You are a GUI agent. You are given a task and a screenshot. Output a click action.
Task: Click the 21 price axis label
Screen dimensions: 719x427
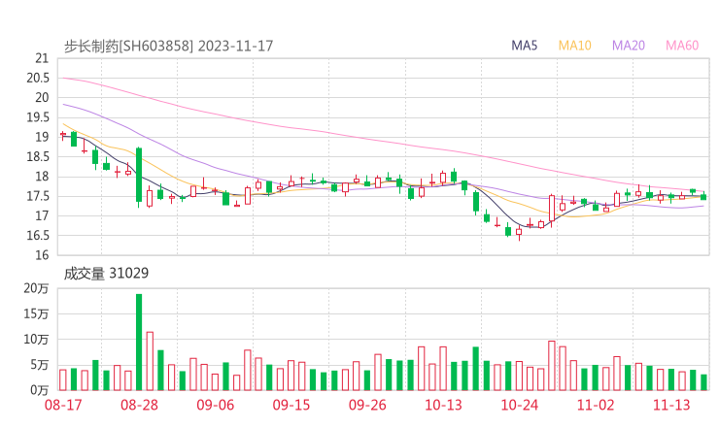coord(42,58)
